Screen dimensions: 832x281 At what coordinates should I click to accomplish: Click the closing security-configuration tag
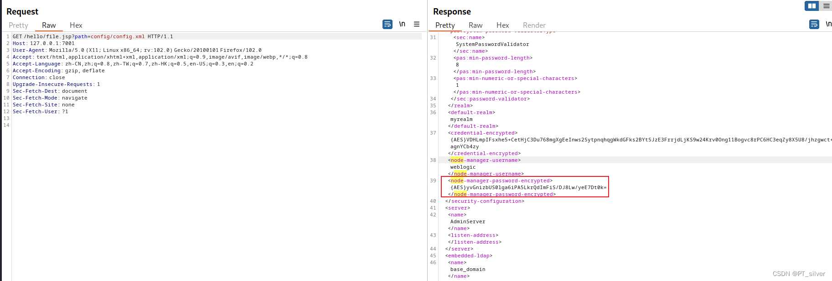click(485, 201)
